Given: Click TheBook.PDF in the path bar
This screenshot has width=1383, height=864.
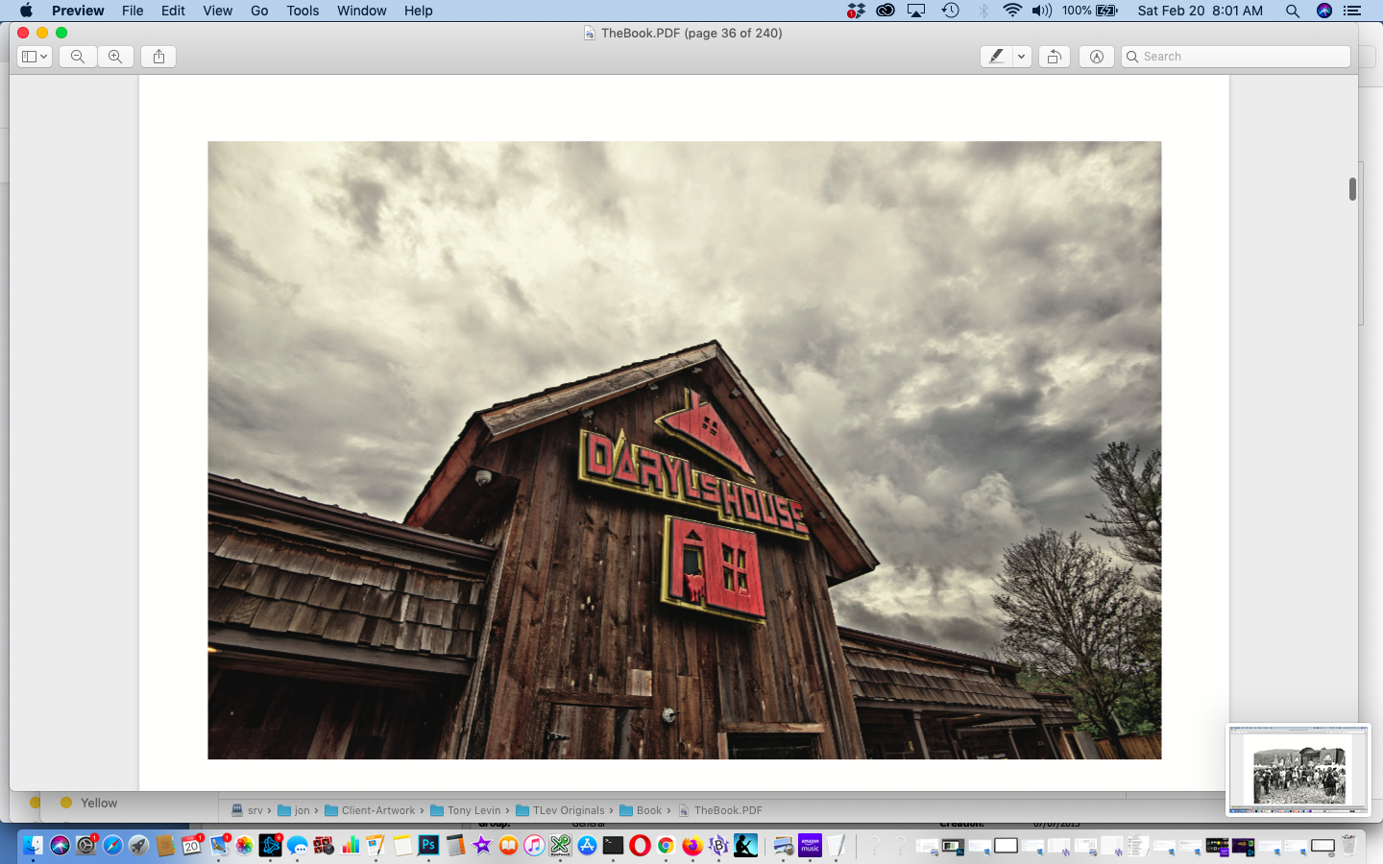Looking at the screenshot, I should pyautogui.click(x=720, y=810).
